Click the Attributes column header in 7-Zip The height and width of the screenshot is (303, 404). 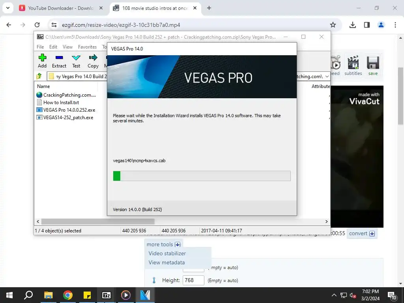point(320,86)
